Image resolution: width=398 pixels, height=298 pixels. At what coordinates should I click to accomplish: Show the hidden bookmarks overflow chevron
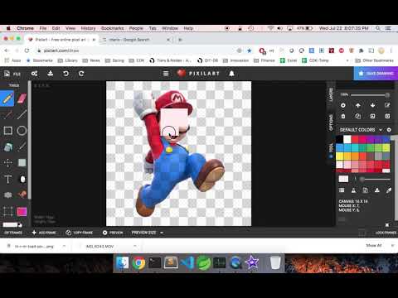pyautogui.click(x=347, y=60)
